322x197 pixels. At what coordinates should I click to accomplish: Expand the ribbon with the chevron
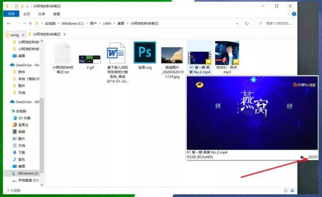point(288,14)
